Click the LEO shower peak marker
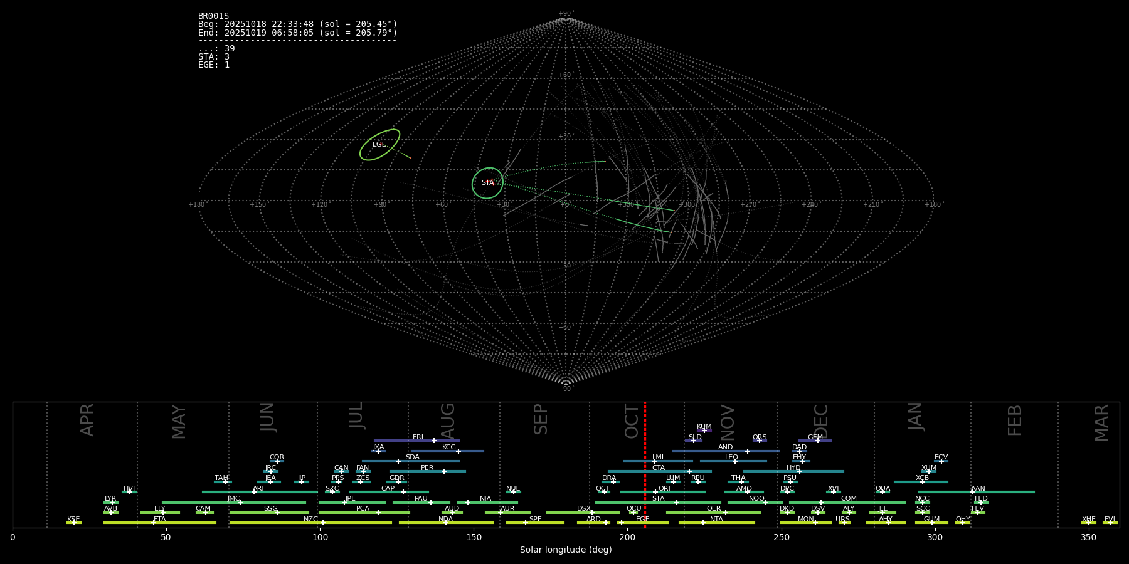Screen dimensions: 1129x564 734,461
